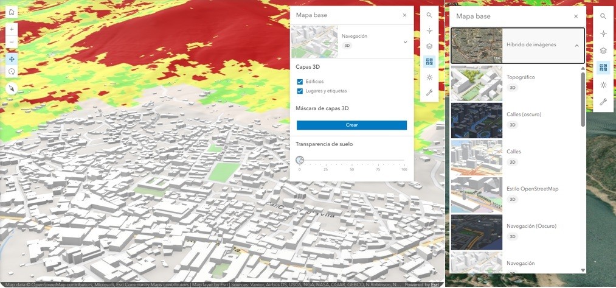
Task: Zoom in with the plus button
Action: pyautogui.click(x=12, y=29)
